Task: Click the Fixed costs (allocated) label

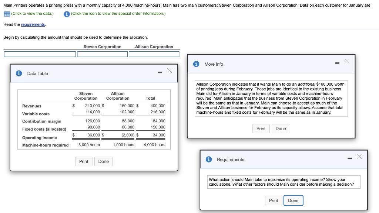Action: 44,129
